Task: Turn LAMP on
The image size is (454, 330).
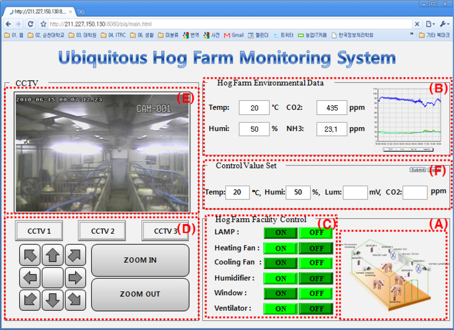Action: coord(281,233)
